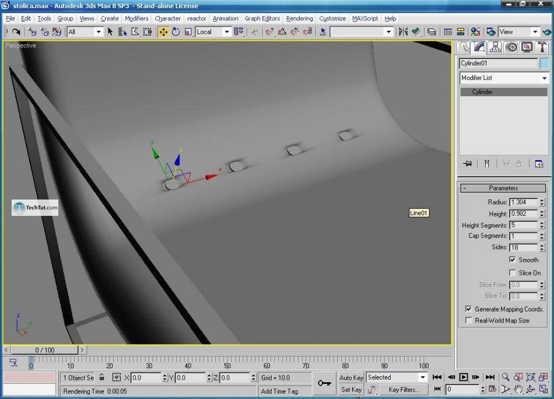Click the Radius spinner arrows
Image resolution: width=554 pixels, height=399 pixels.
[x=542, y=202]
